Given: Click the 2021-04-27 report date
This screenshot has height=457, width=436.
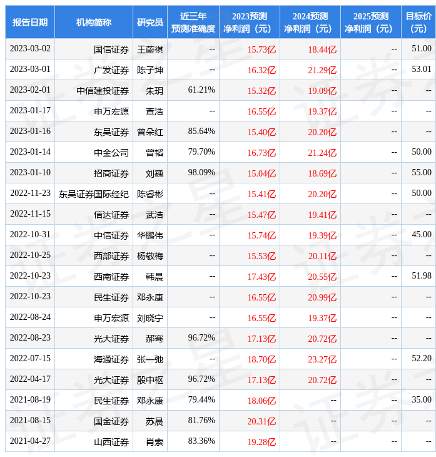Looking at the screenshot, I should tap(30, 441).
